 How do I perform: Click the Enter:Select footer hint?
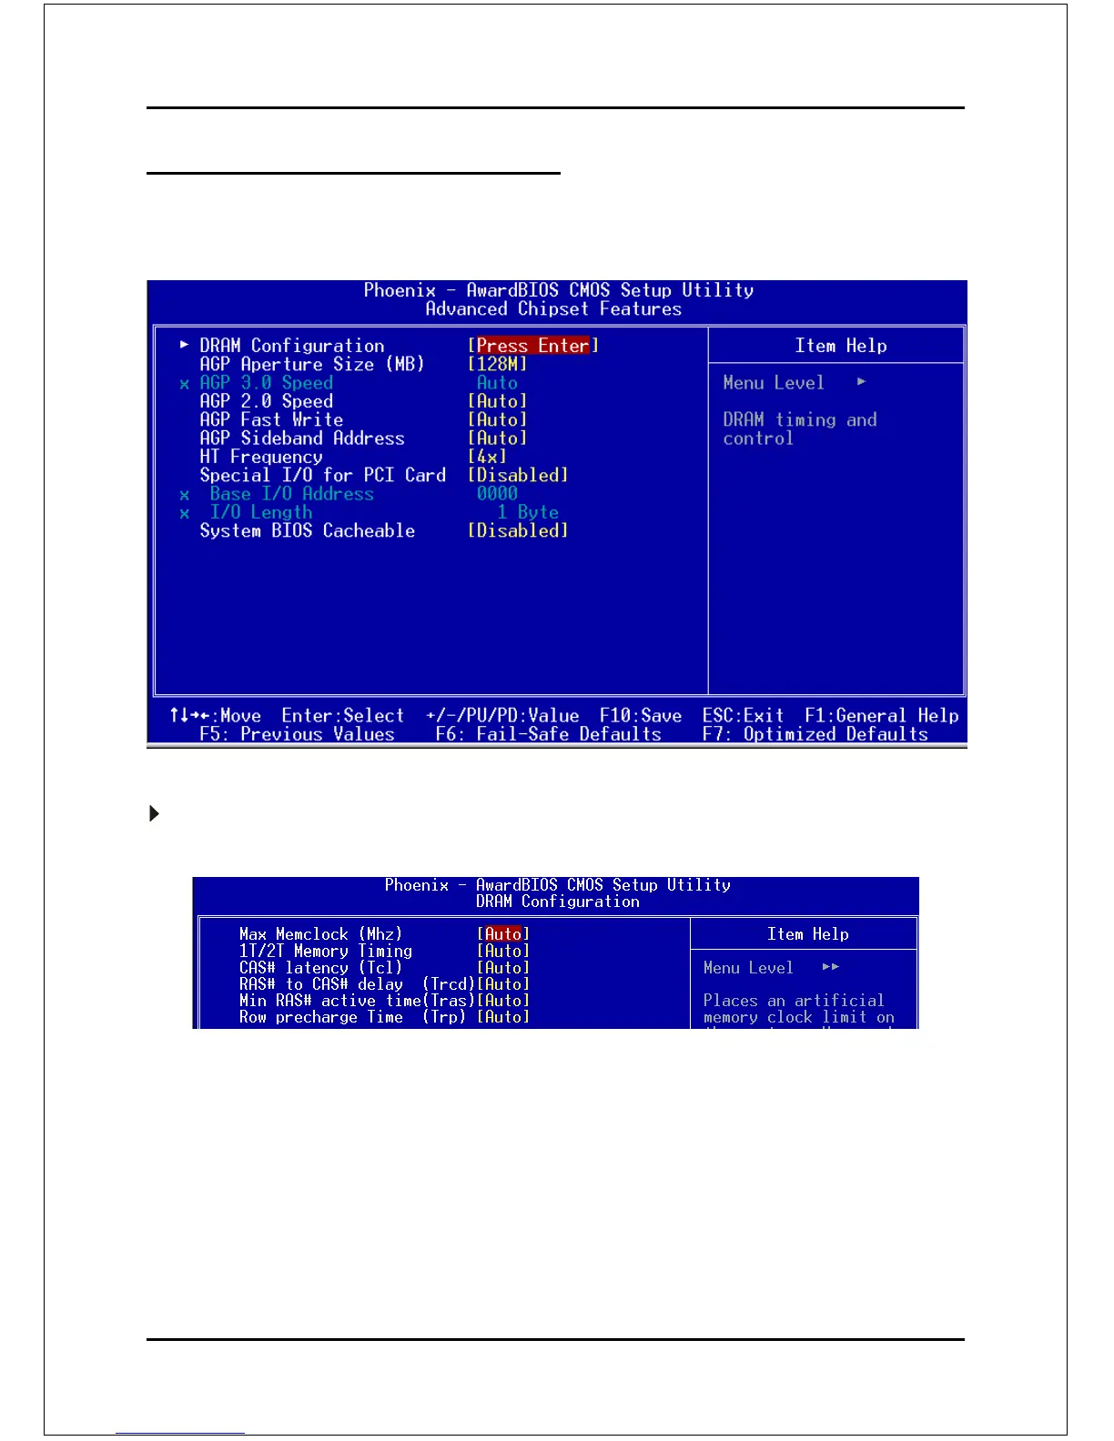tap(343, 716)
